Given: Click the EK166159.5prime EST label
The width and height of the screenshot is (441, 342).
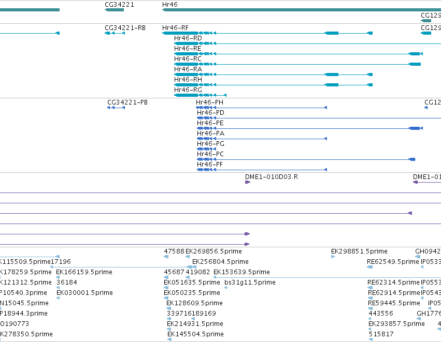Looking at the screenshot, I should coord(84,272).
